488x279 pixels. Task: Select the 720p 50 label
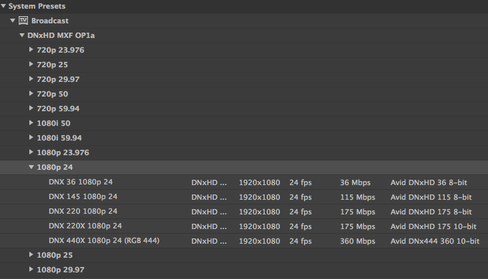point(52,94)
